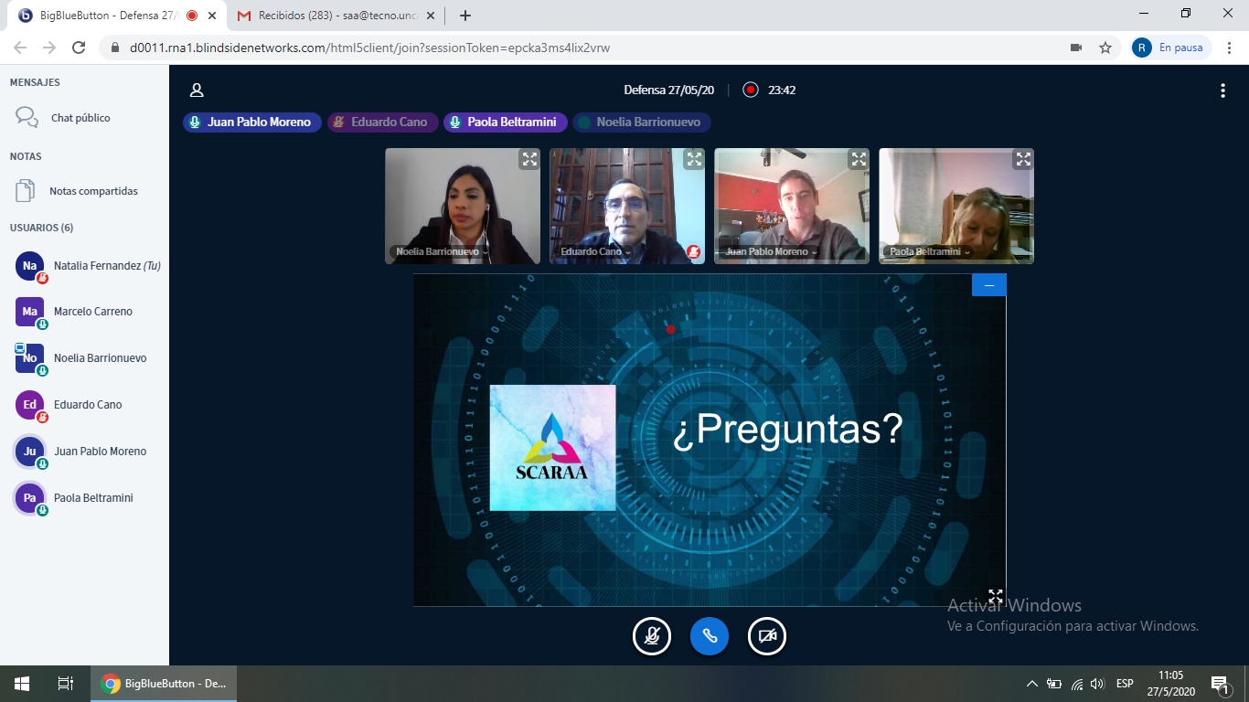Click the red recording indicator

751,90
